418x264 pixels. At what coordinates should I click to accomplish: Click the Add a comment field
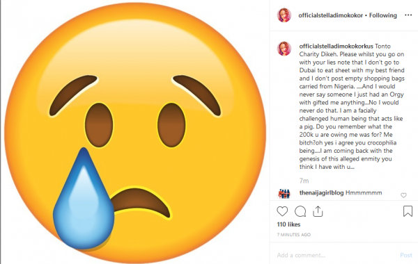(x=336, y=255)
